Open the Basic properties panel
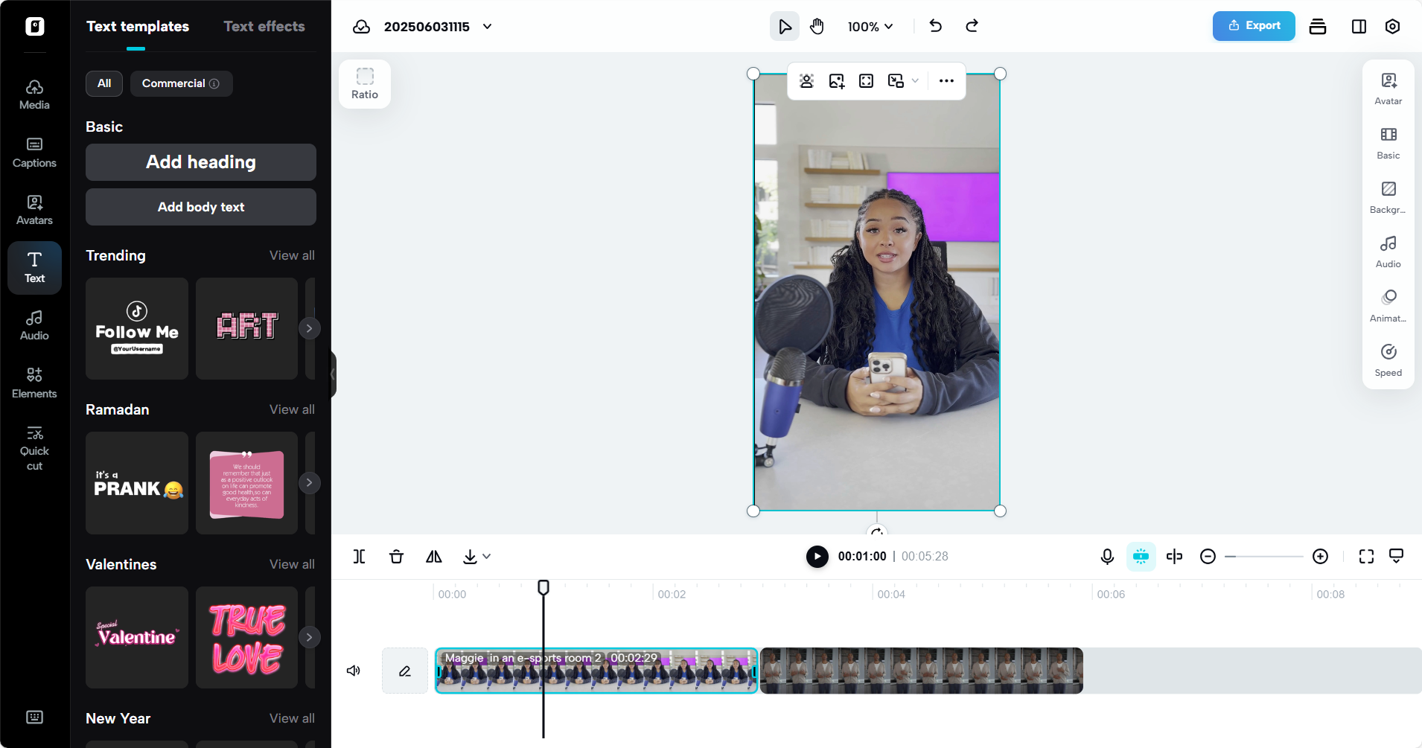 coord(1388,144)
